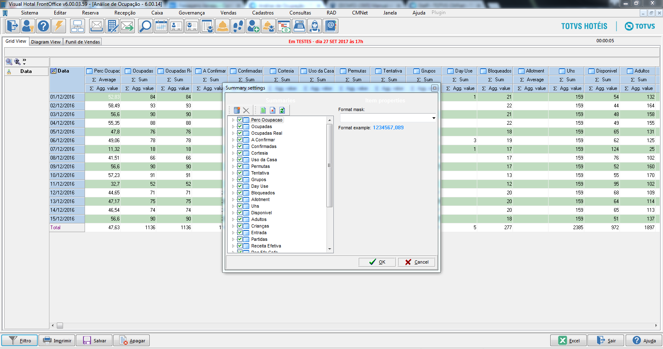Screen dimensions: 663x349
Task: Click the Filtro button
Action: tap(19, 341)
